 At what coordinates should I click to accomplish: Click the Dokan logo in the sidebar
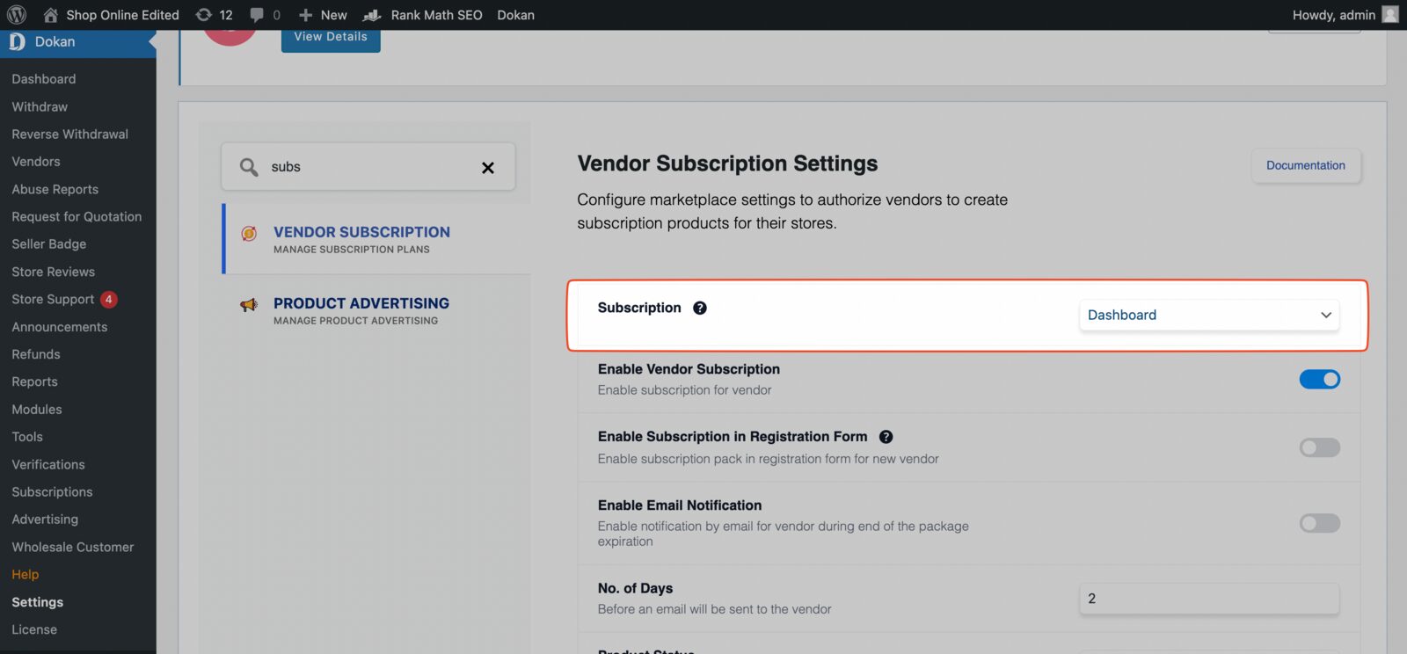pyautogui.click(x=17, y=41)
